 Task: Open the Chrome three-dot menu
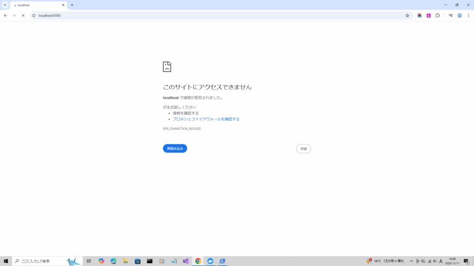[x=468, y=15]
